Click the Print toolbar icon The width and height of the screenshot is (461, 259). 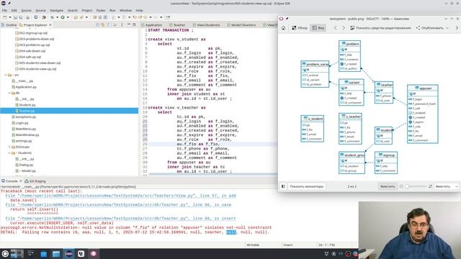click(27, 17)
